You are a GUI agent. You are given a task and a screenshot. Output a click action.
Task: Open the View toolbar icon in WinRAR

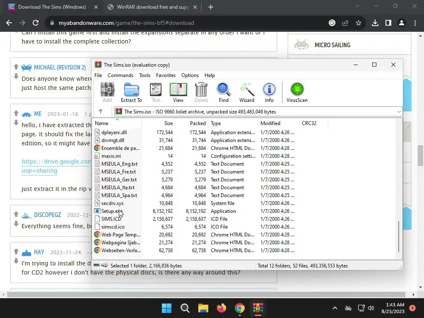pos(178,92)
